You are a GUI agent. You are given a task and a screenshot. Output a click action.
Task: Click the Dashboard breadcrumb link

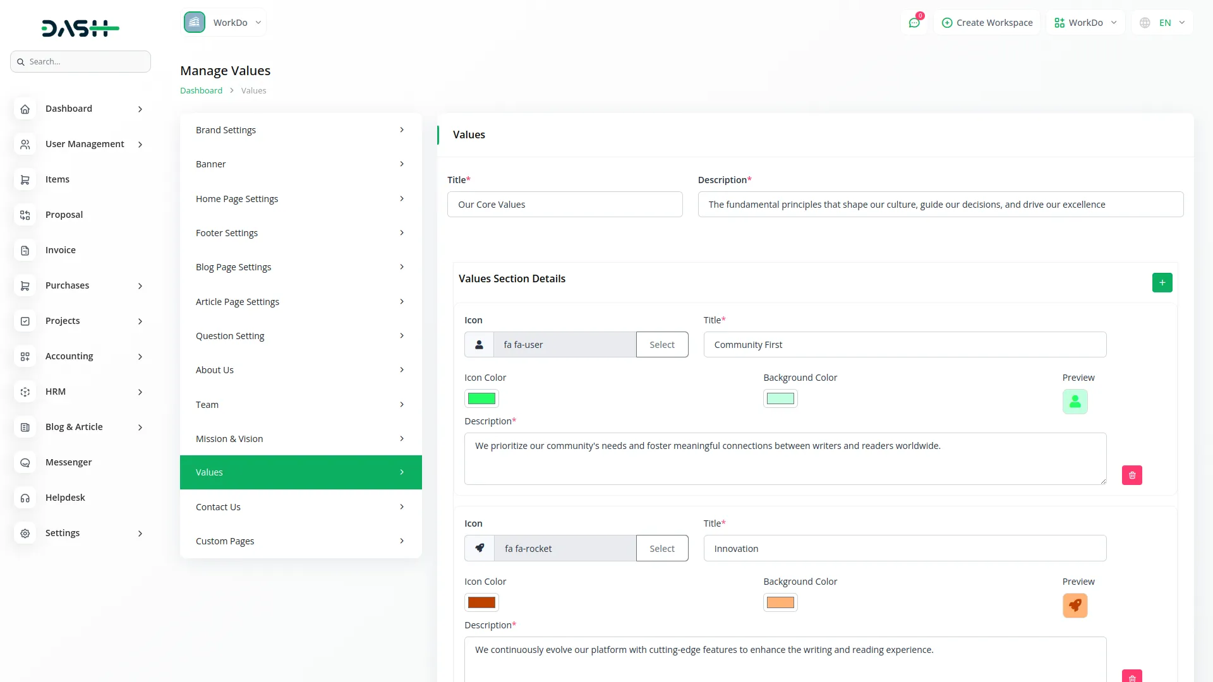[x=201, y=90]
